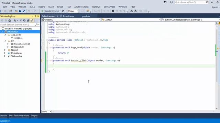This screenshot has height=123, width=220.
Task: Collapse the App_Code folder node
Action: 5,35
